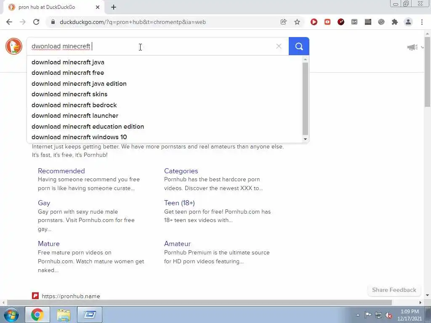Choose suggestion 'download minecraft launcher'
The image size is (431, 323).
click(165, 116)
